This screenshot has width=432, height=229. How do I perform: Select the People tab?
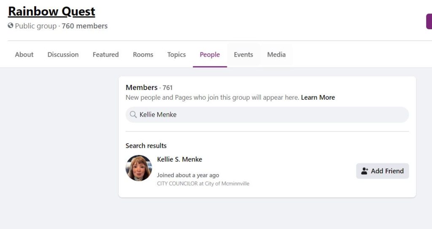210,55
